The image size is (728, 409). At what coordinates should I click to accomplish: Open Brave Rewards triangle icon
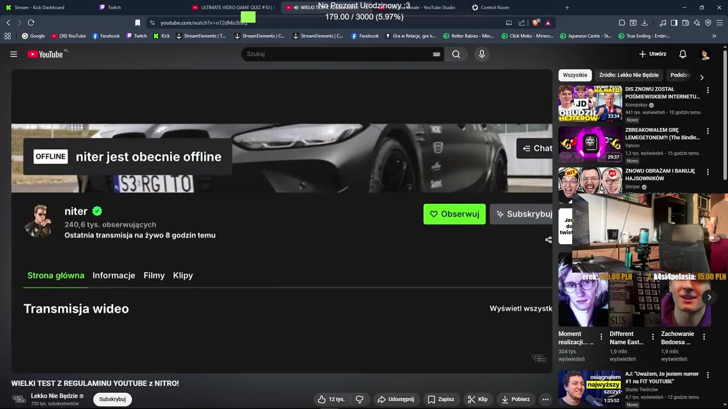548,23
